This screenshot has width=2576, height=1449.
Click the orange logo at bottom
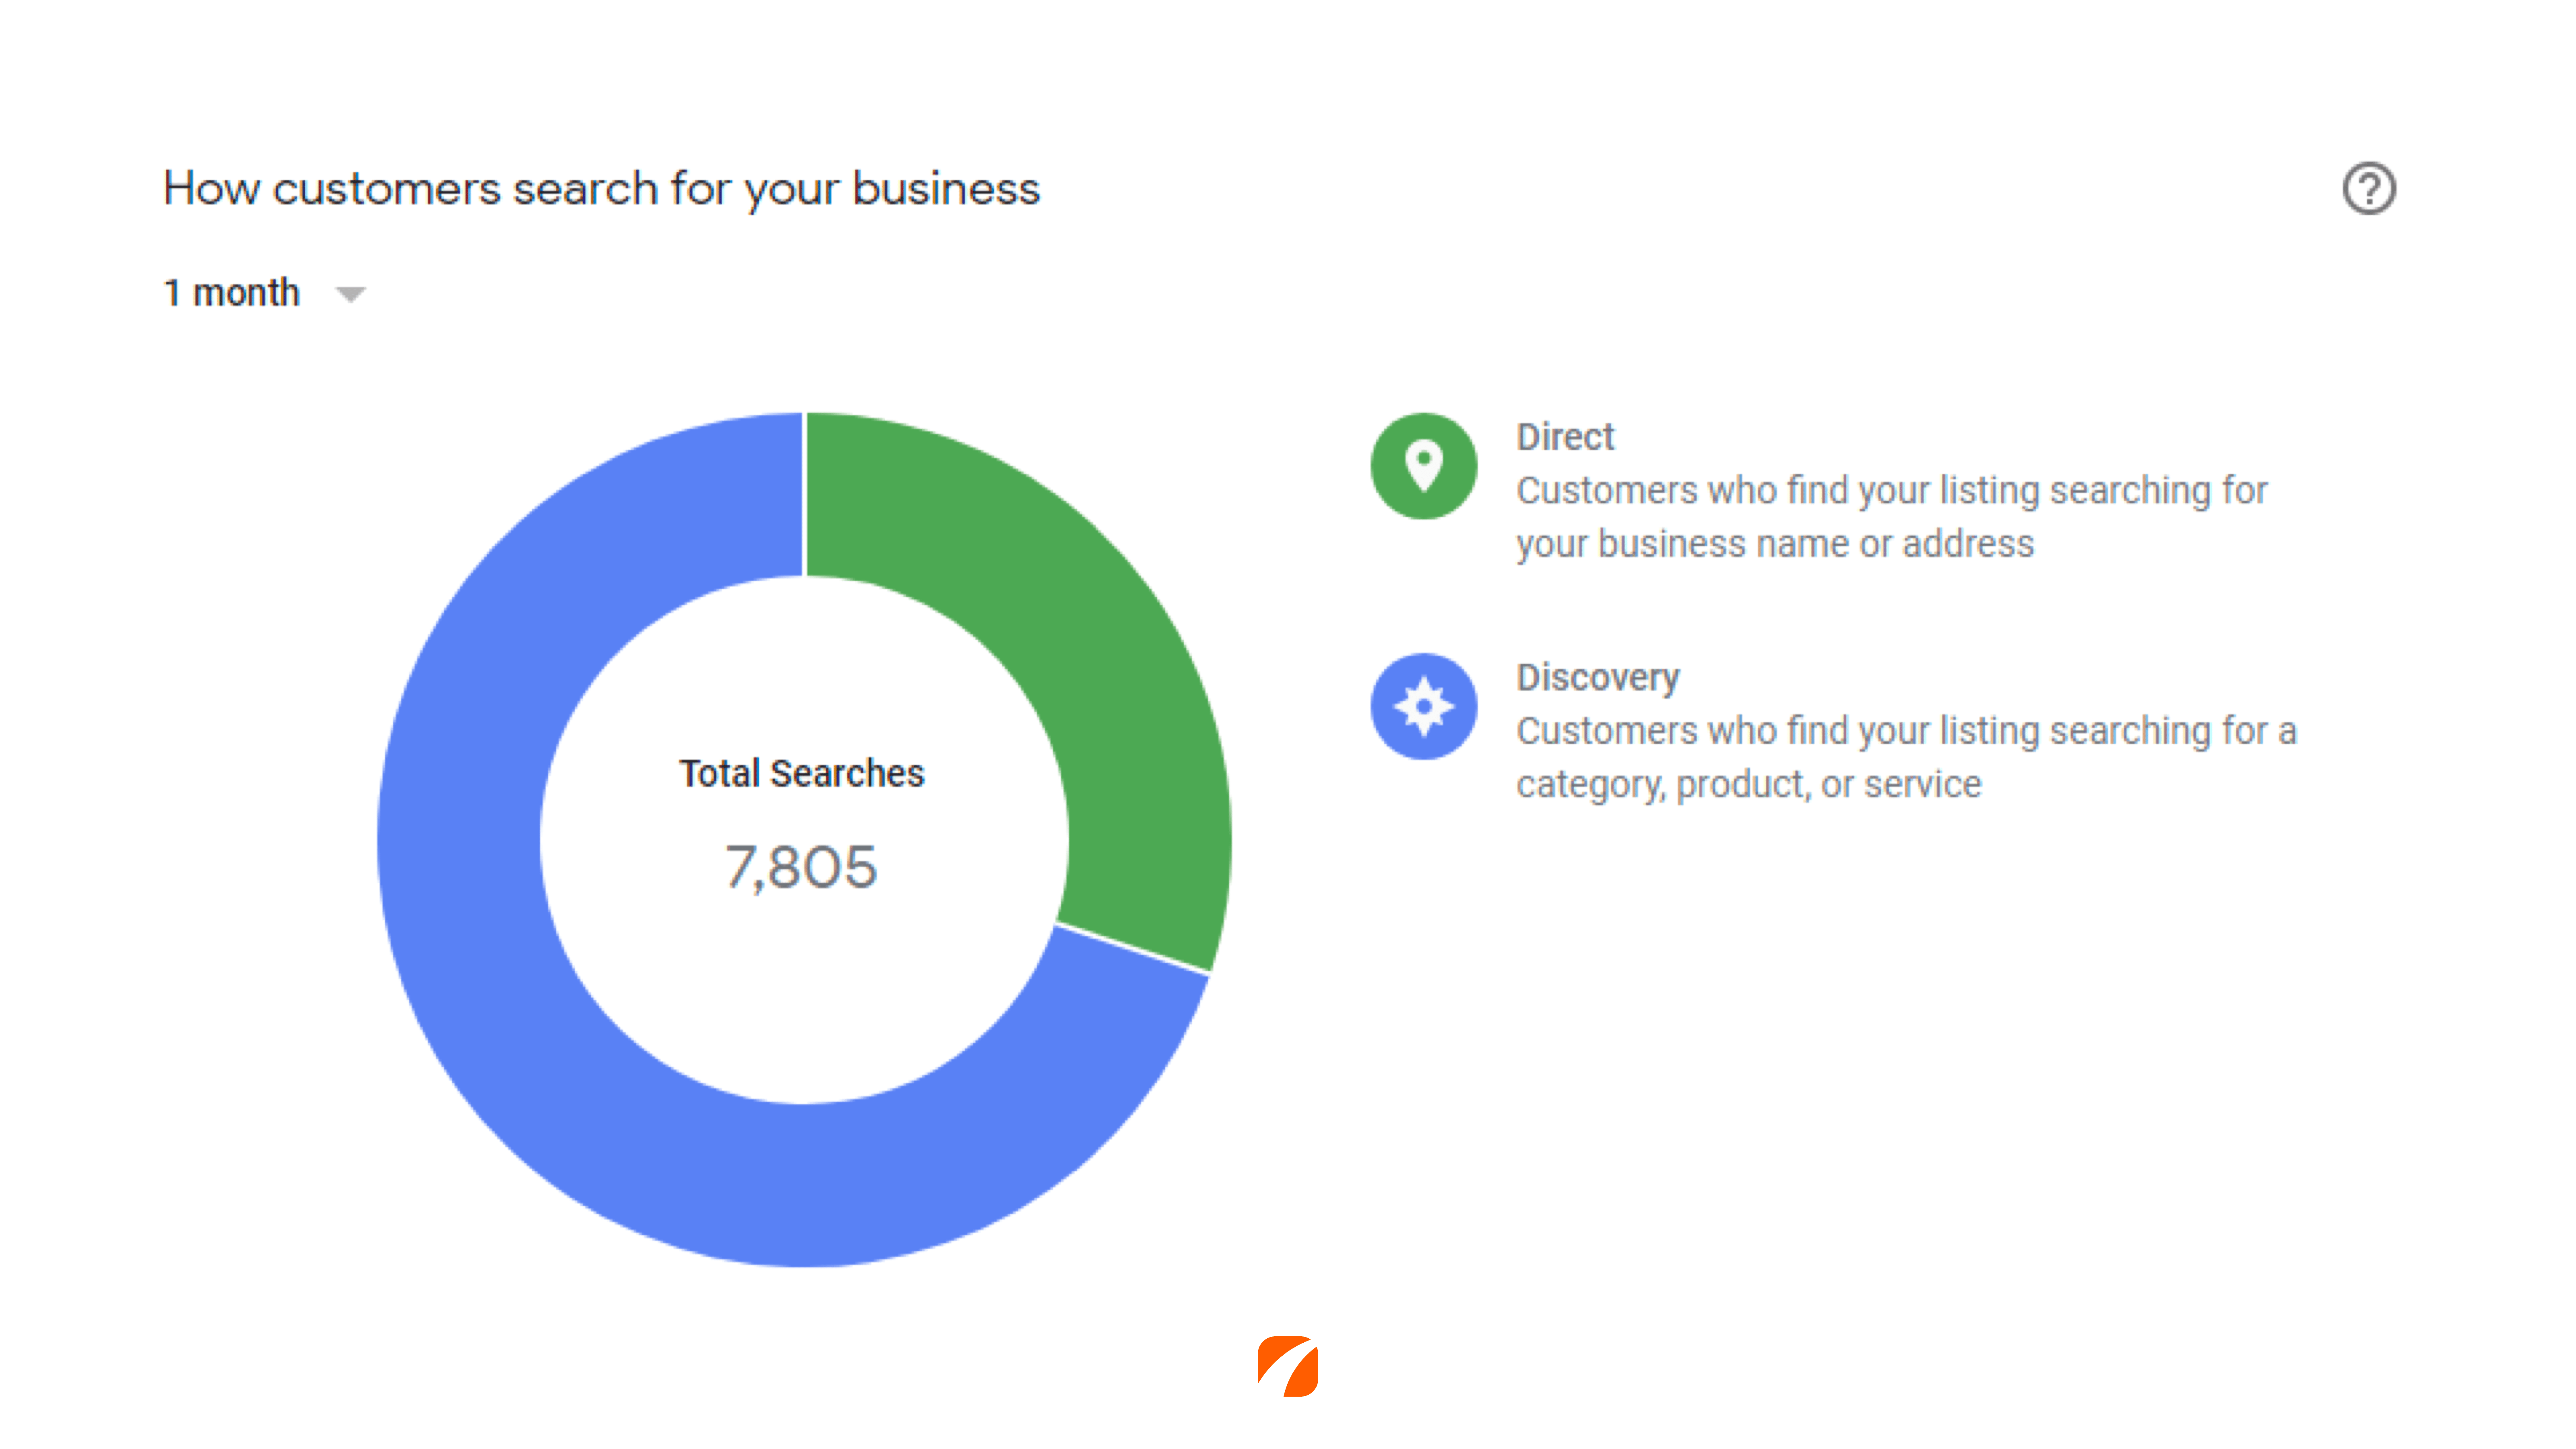coord(1288,1366)
